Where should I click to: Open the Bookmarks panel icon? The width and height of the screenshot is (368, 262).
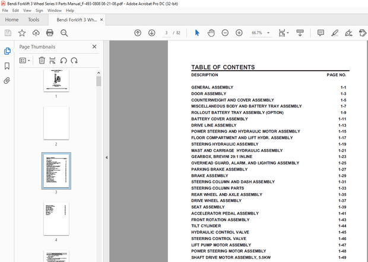click(7, 66)
